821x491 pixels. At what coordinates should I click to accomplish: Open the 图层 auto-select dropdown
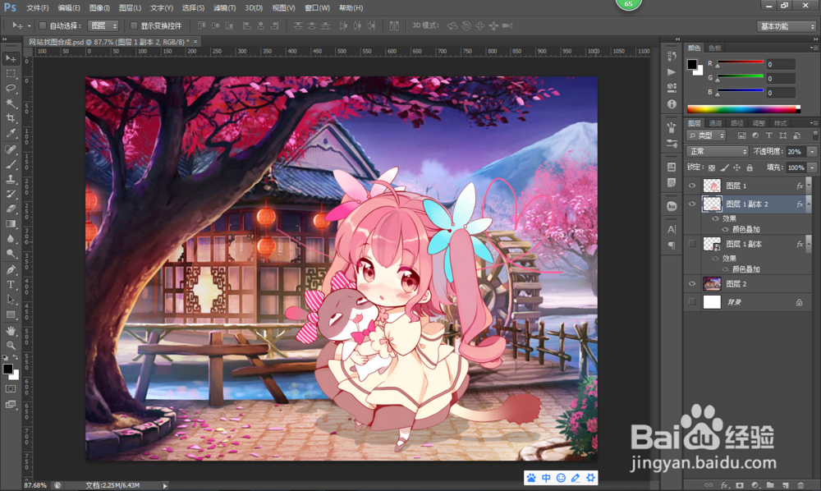click(x=103, y=25)
